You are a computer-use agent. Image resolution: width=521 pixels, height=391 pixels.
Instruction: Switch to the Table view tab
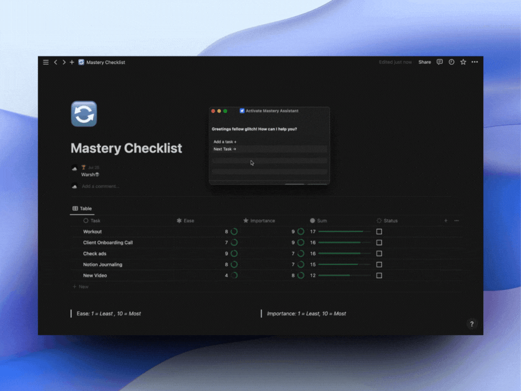(82, 208)
